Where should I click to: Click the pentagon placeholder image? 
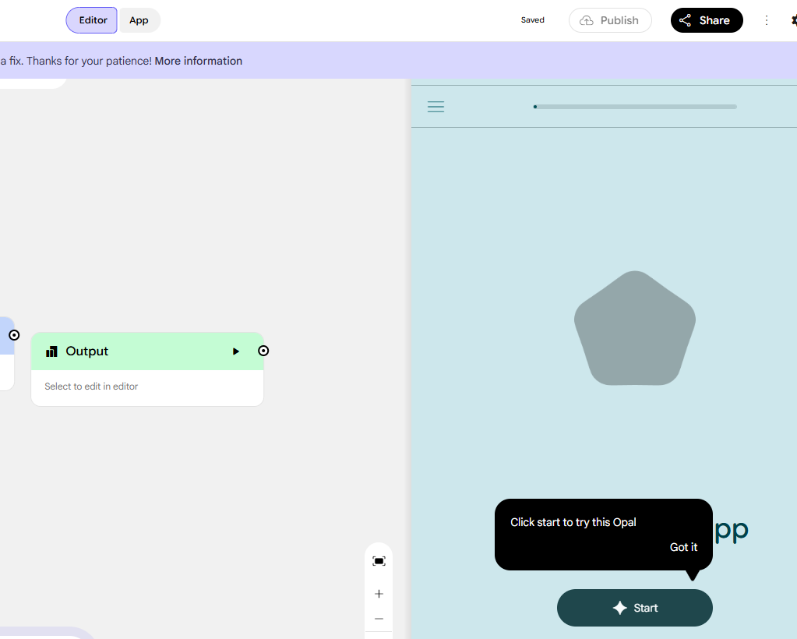coord(634,329)
